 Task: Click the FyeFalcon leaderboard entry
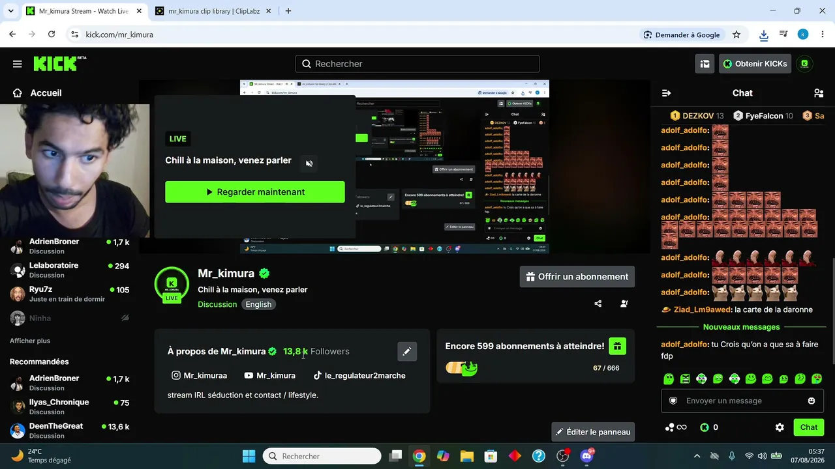point(763,116)
